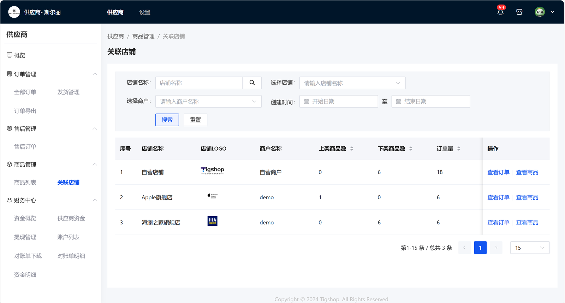Click the notification bell icon
This screenshot has height=303, width=565.
500,12
